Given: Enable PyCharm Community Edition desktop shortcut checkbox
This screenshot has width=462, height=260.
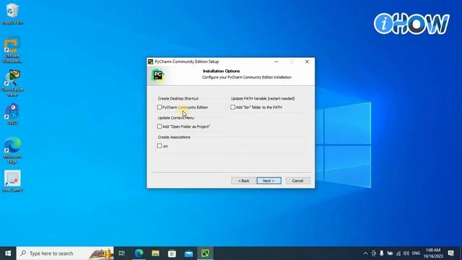Looking at the screenshot, I should (x=160, y=108).
